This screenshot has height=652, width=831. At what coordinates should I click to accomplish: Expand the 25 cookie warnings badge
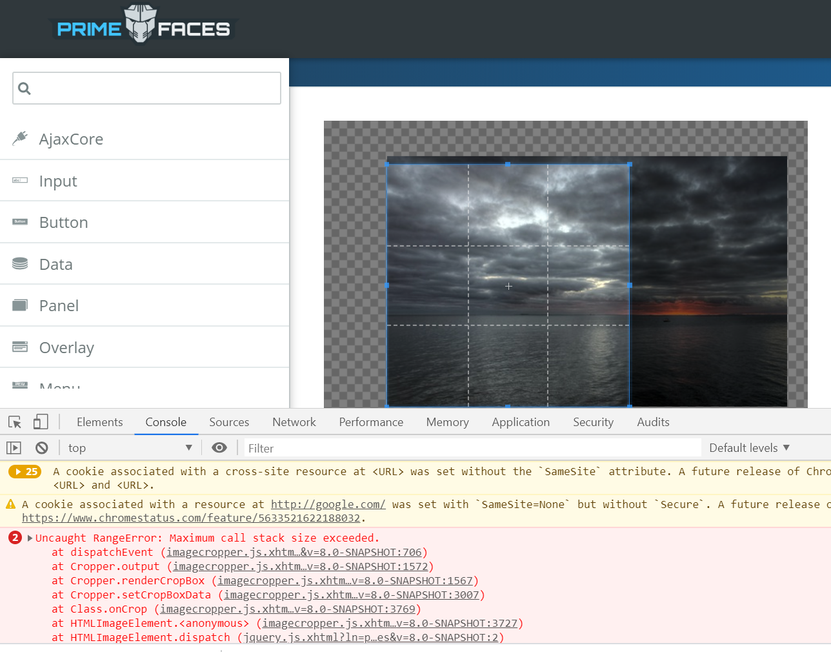(x=25, y=471)
